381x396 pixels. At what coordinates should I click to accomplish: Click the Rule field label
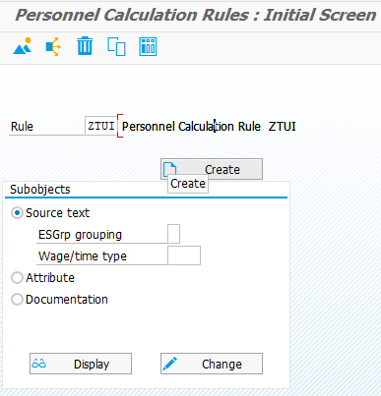click(x=22, y=127)
